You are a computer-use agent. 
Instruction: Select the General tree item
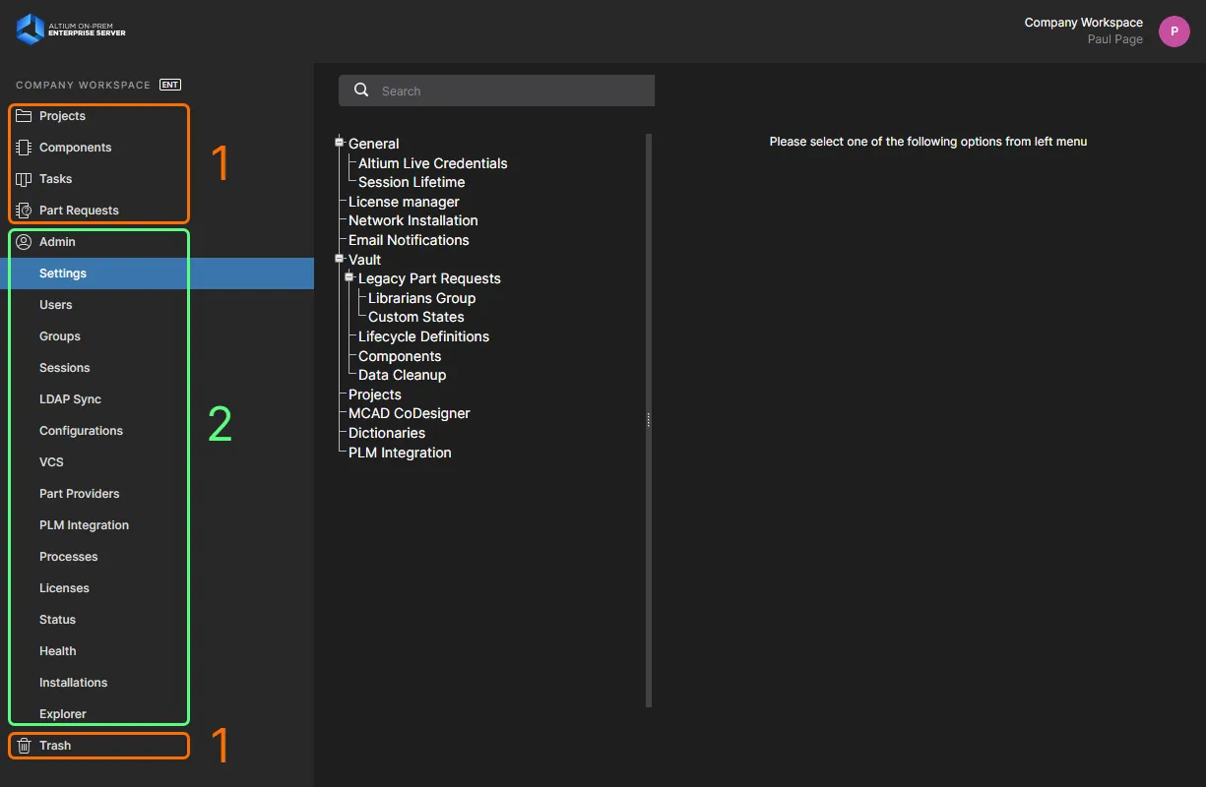pos(374,144)
